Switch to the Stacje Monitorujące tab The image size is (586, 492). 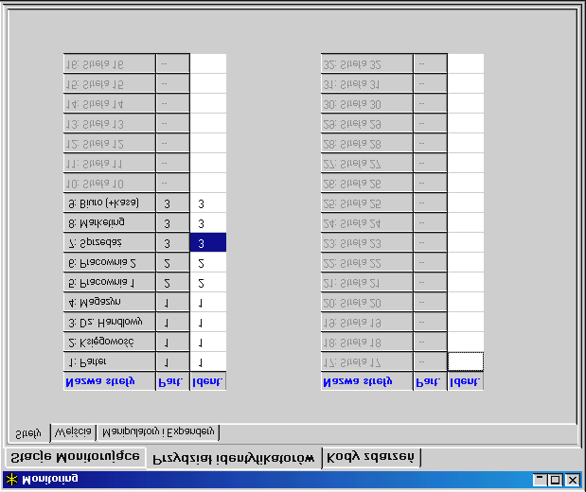(75, 457)
